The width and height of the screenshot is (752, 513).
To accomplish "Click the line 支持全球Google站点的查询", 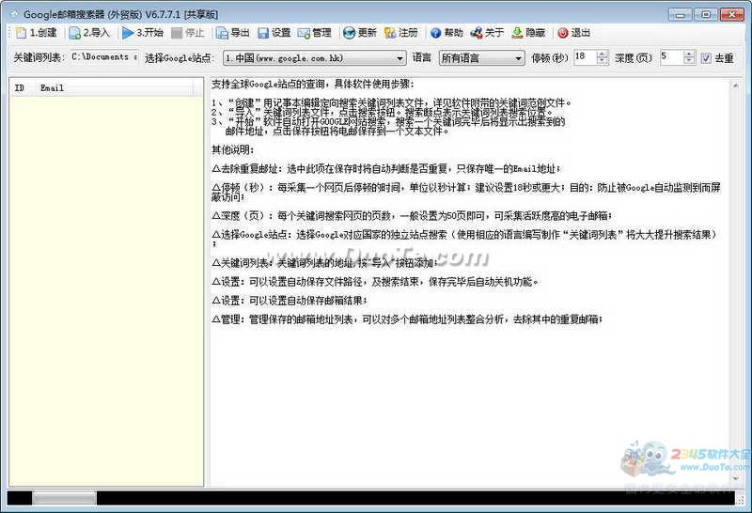I will pos(313,84).
